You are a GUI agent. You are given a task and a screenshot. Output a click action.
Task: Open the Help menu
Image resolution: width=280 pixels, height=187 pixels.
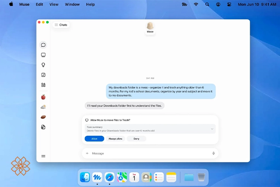tap(90, 4)
